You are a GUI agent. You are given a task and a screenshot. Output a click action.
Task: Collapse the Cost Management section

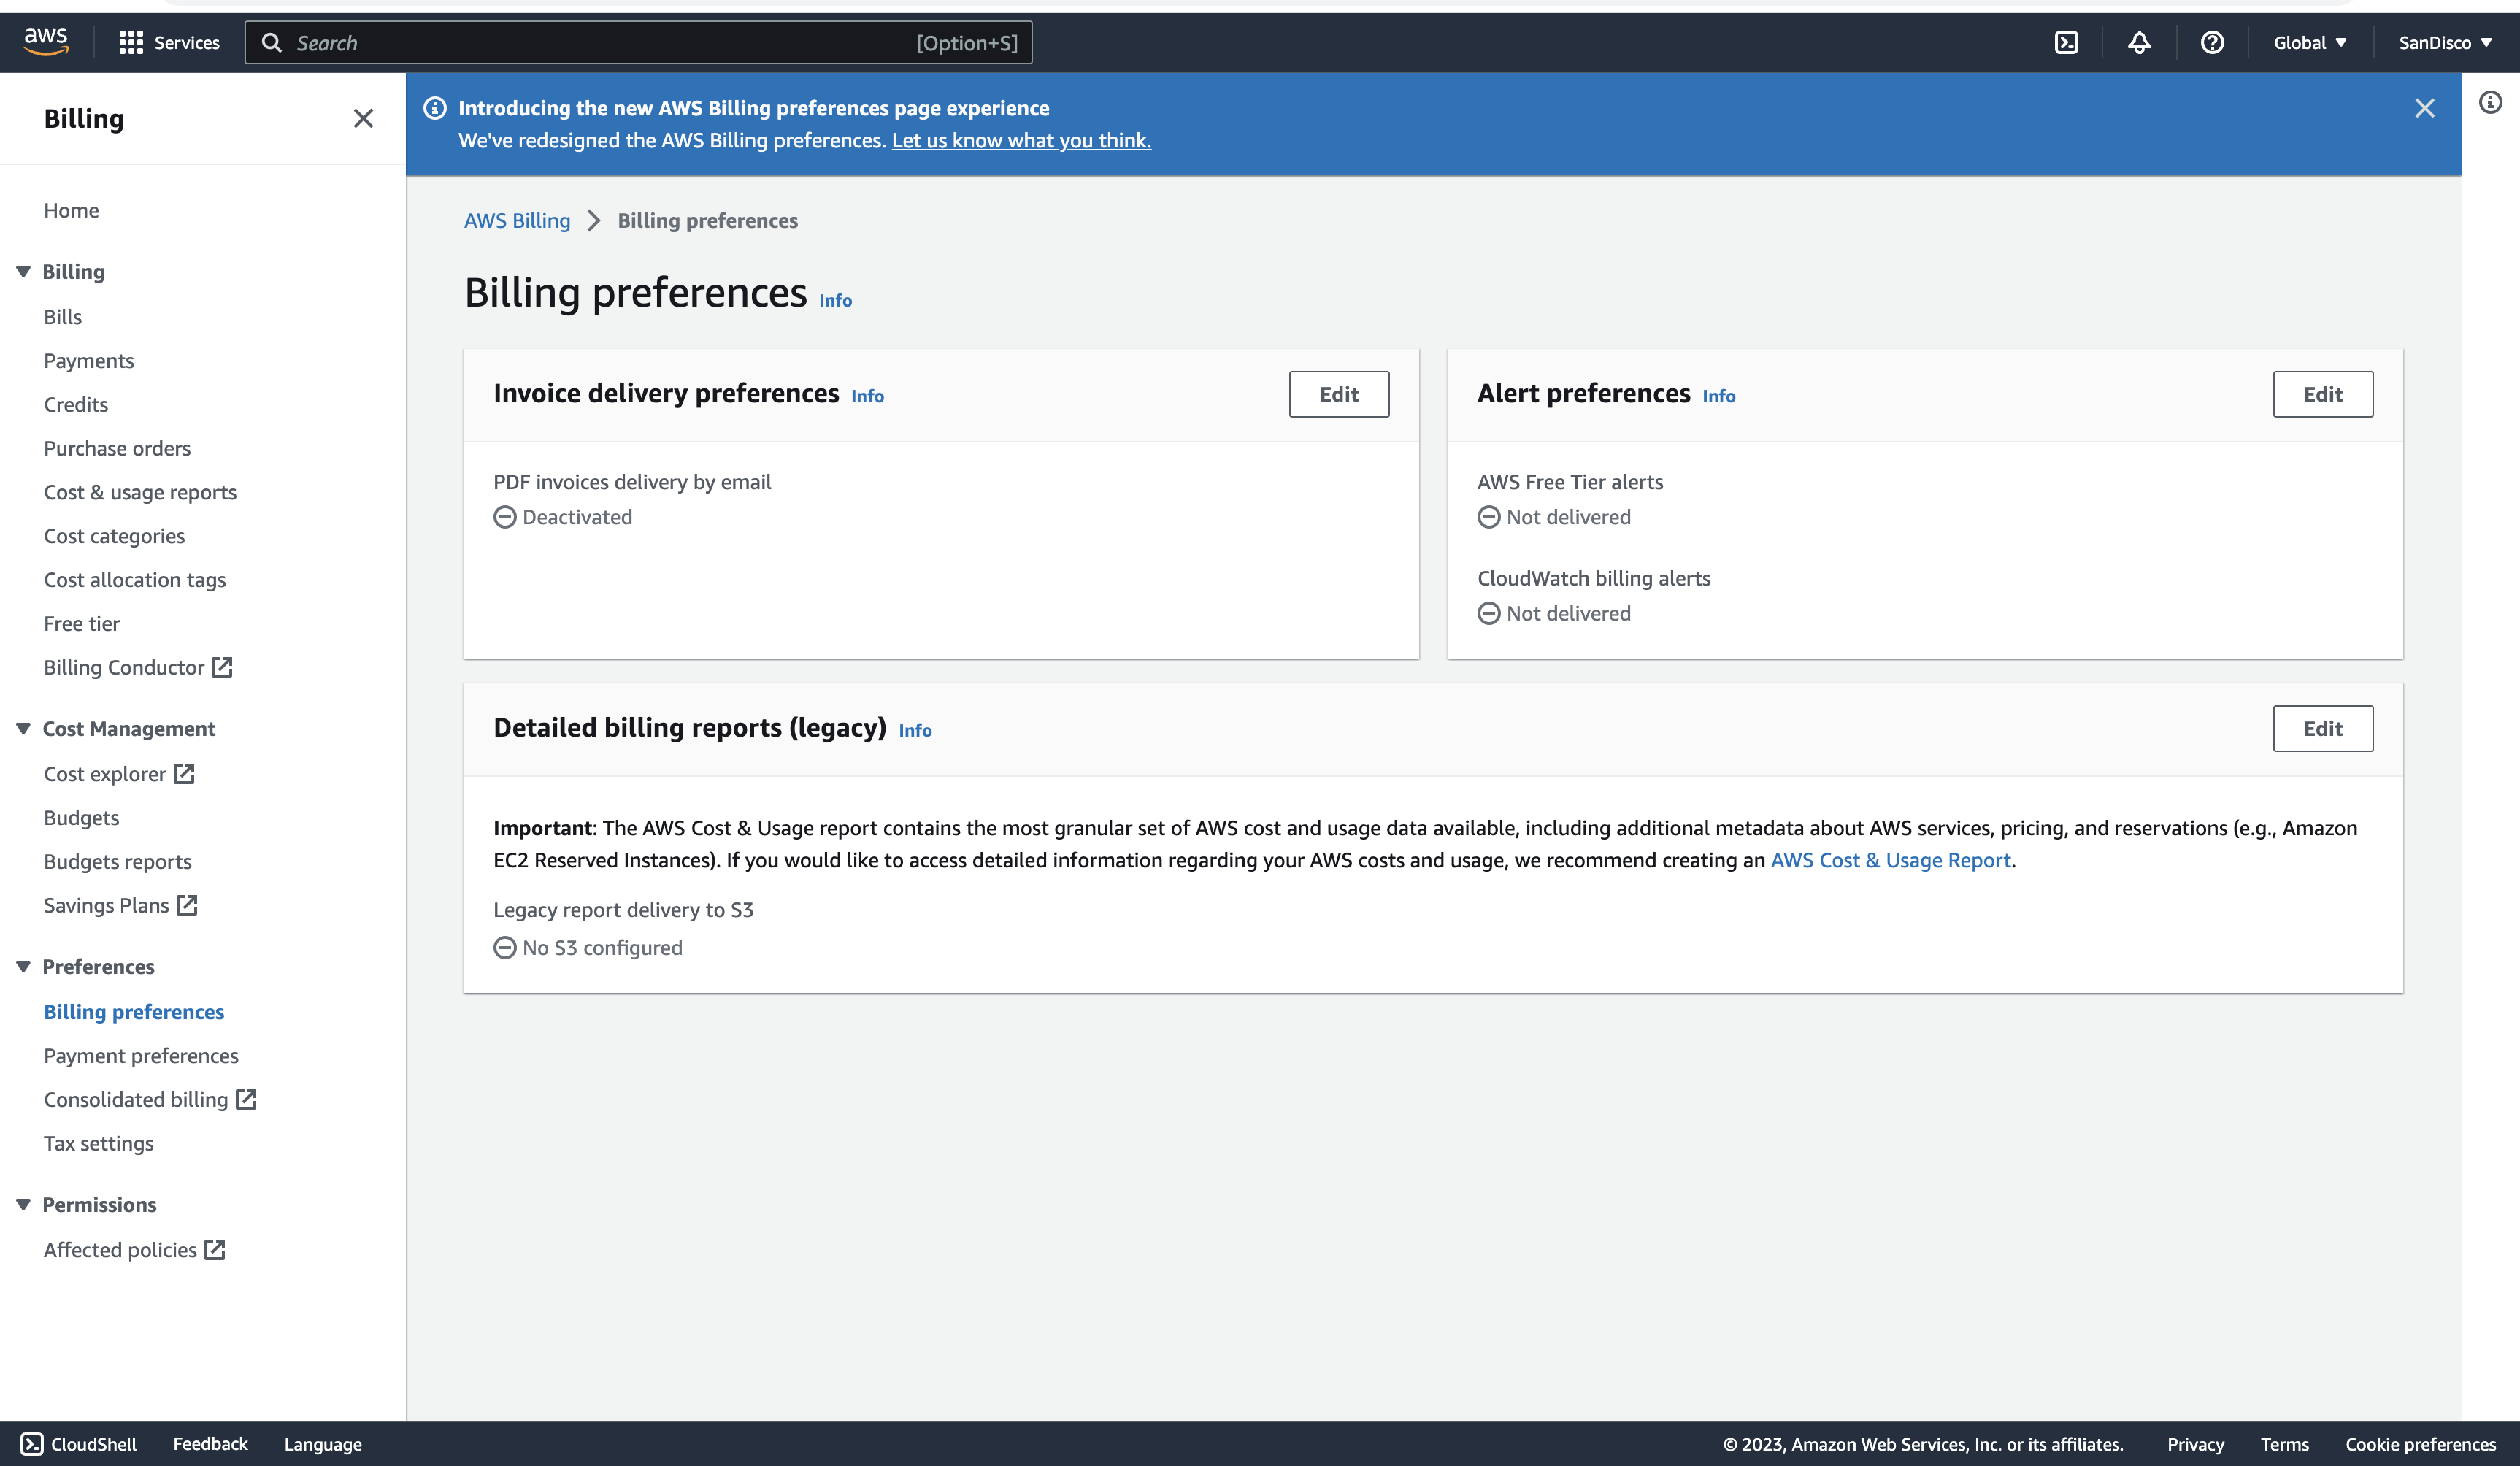tap(23, 728)
